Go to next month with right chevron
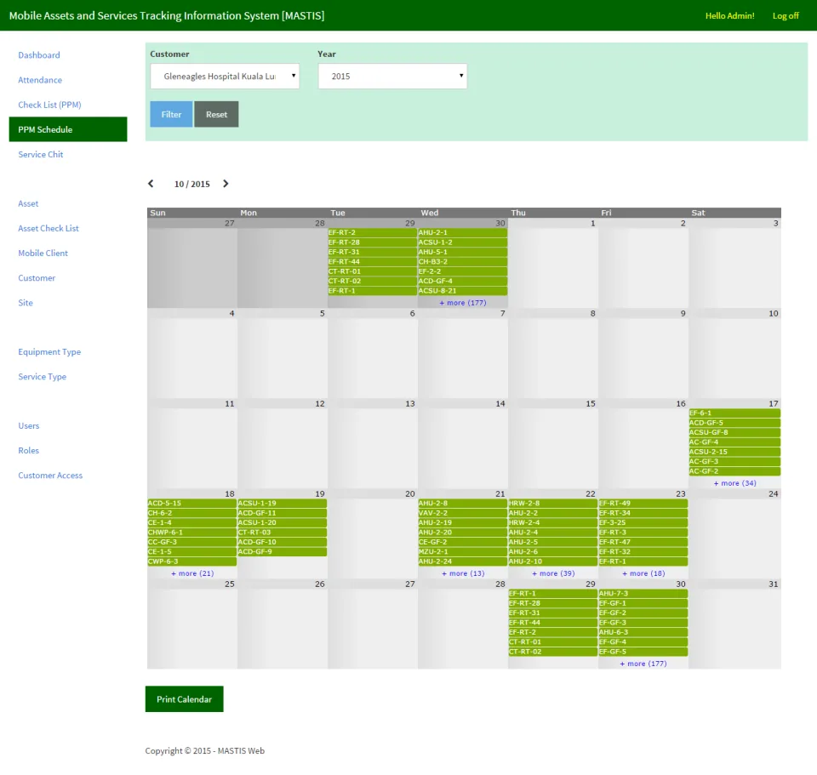Image resolution: width=817 pixels, height=775 pixels. [226, 184]
